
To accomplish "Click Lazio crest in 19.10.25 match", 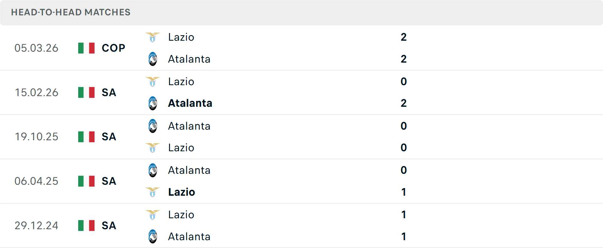I will click(x=153, y=148).
